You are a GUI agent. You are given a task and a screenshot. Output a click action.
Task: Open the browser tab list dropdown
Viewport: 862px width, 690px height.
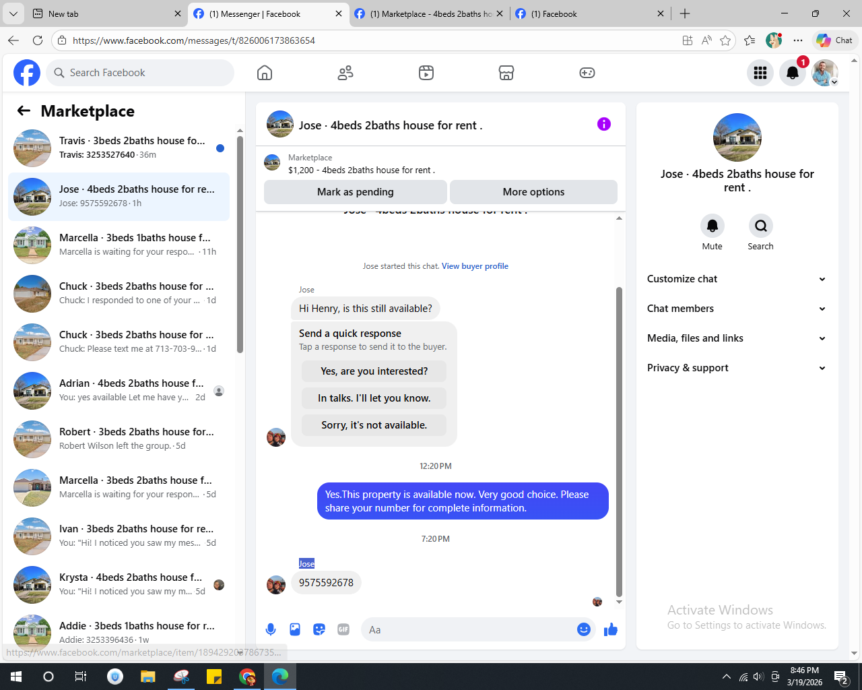tap(13, 13)
